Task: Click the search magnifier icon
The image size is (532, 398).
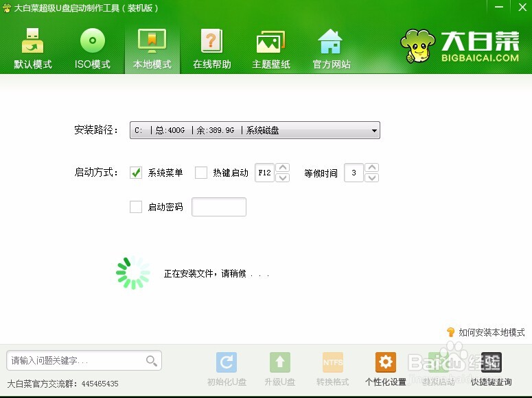Action: tap(151, 361)
